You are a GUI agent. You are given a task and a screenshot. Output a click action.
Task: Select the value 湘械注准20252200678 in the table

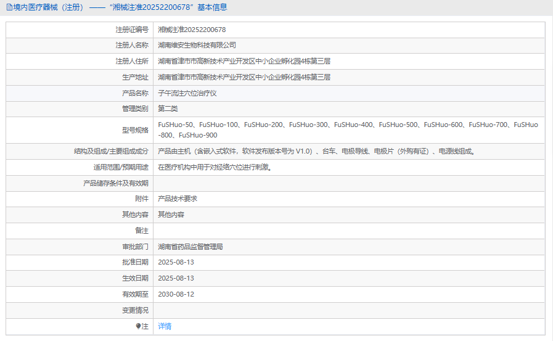point(192,30)
